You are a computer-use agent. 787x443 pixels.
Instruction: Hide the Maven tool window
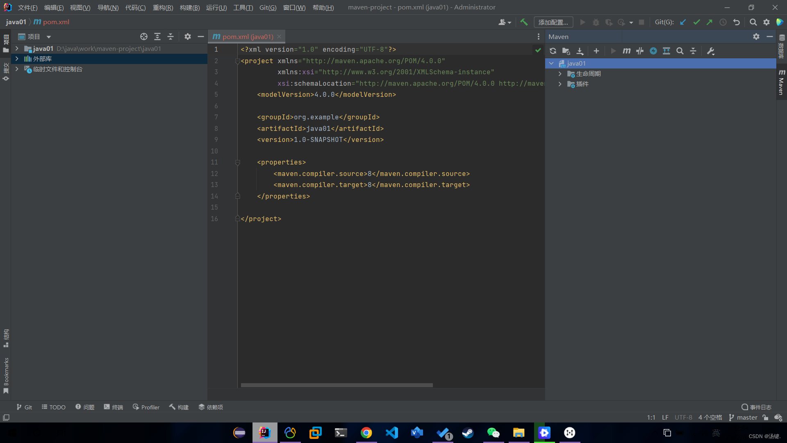(x=770, y=37)
